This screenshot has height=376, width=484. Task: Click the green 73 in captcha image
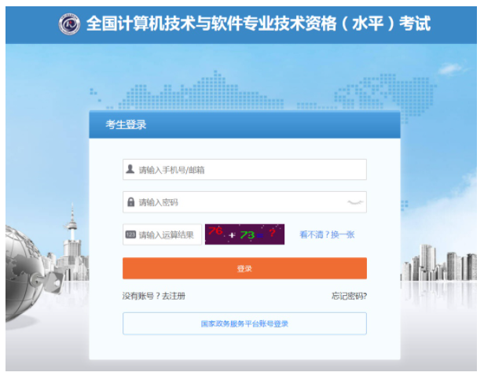pos(247,235)
